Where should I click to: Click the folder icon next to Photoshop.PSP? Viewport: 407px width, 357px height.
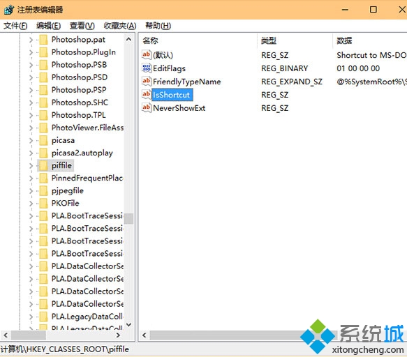click(x=43, y=90)
